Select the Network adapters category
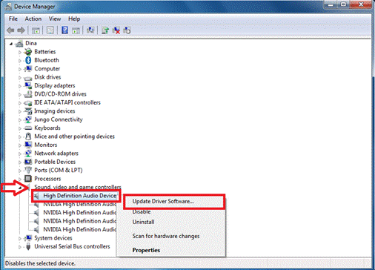The image size is (375, 270). (x=56, y=154)
